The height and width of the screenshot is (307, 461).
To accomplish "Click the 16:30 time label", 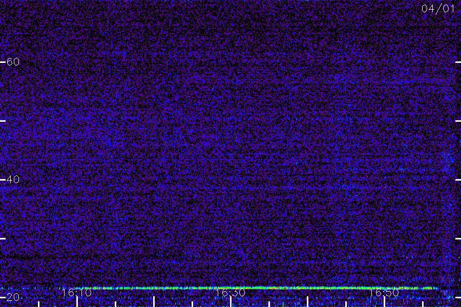I will click(x=230, y=293).
